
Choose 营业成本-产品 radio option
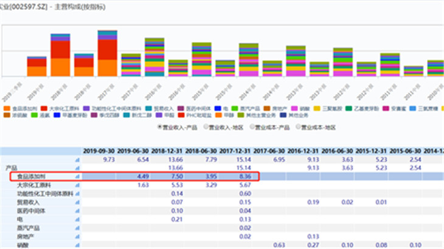coord(252,127)
